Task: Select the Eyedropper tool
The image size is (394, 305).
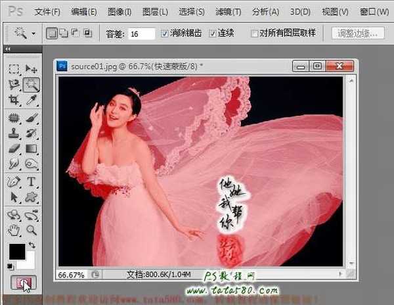Action: [31, 100]
